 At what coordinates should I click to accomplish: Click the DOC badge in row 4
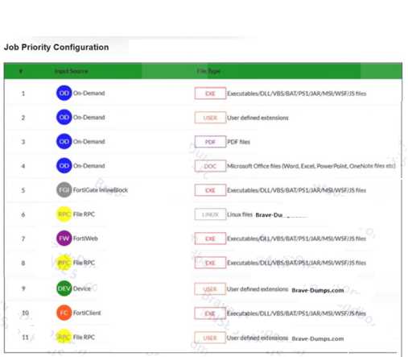pos(210,166)
